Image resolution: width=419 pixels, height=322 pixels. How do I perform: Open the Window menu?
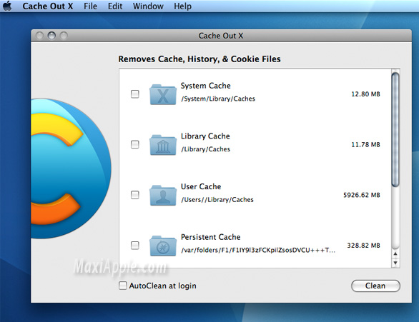pos(148,6)
